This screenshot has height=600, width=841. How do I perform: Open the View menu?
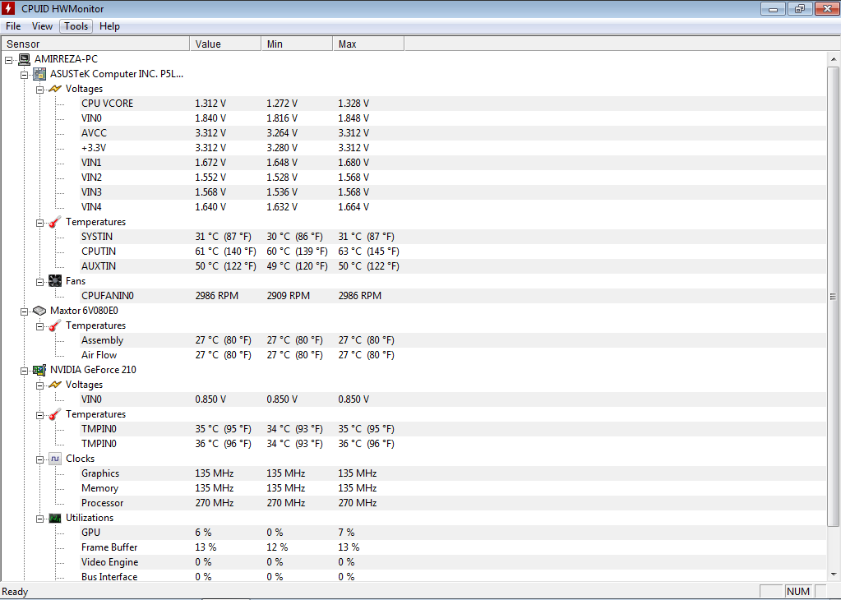tap(42, 26)
